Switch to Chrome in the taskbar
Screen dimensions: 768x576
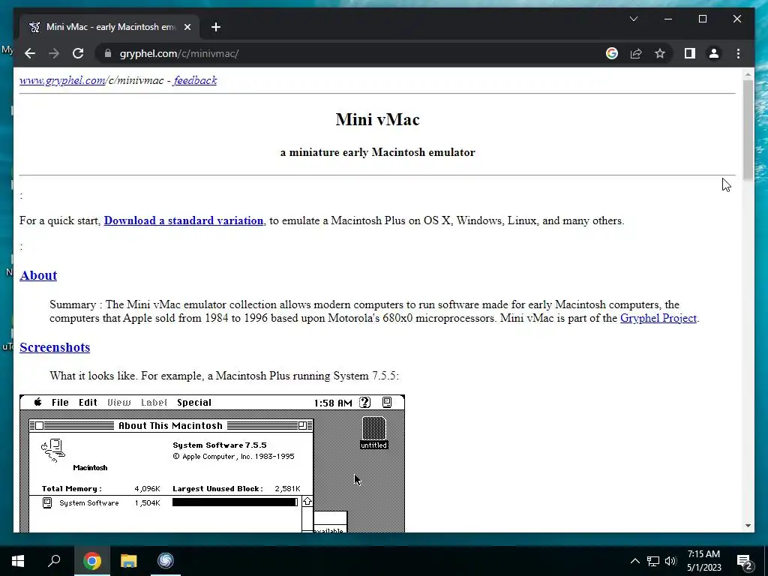pos(91,561)
